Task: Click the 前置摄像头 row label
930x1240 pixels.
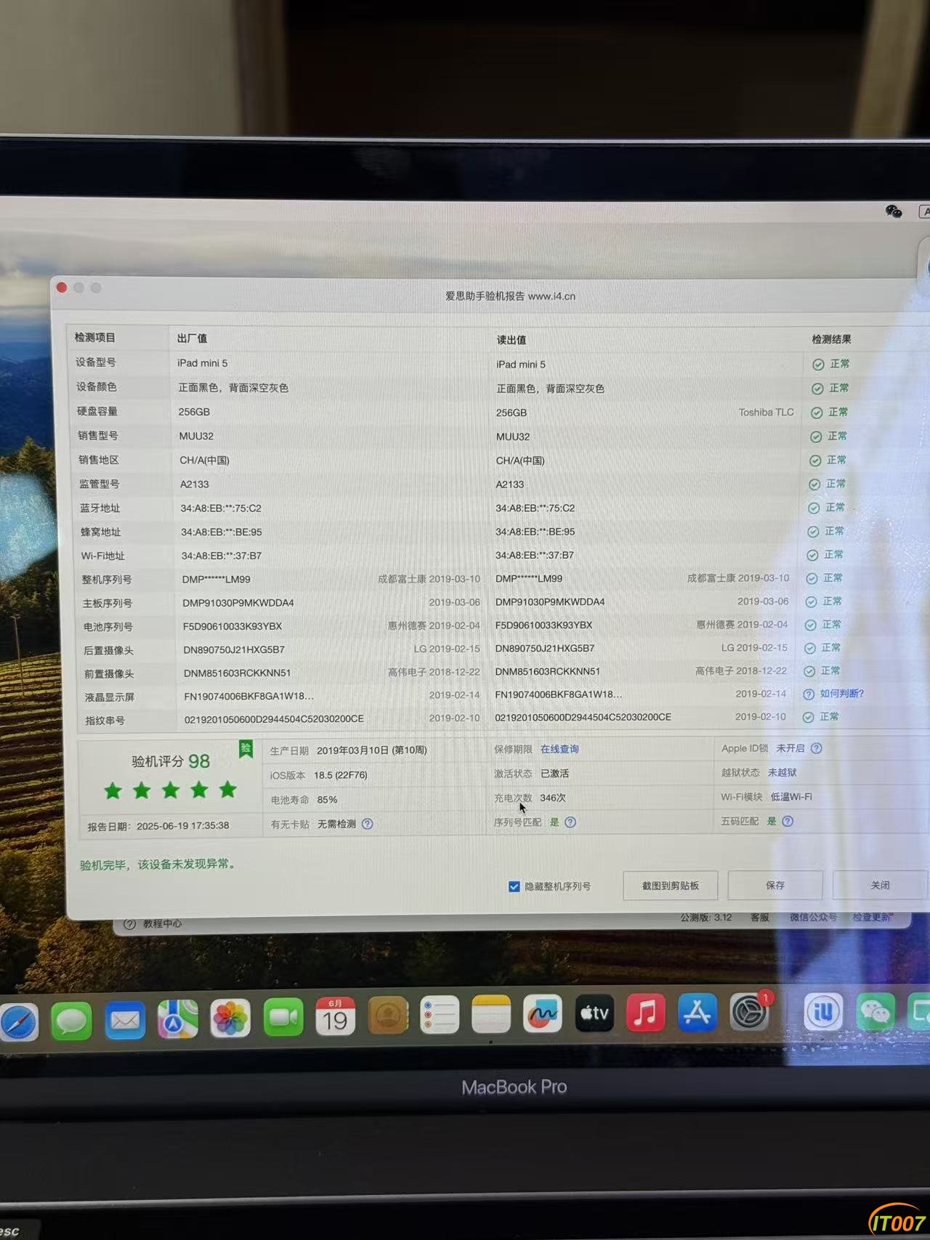Action: point(110,673)
